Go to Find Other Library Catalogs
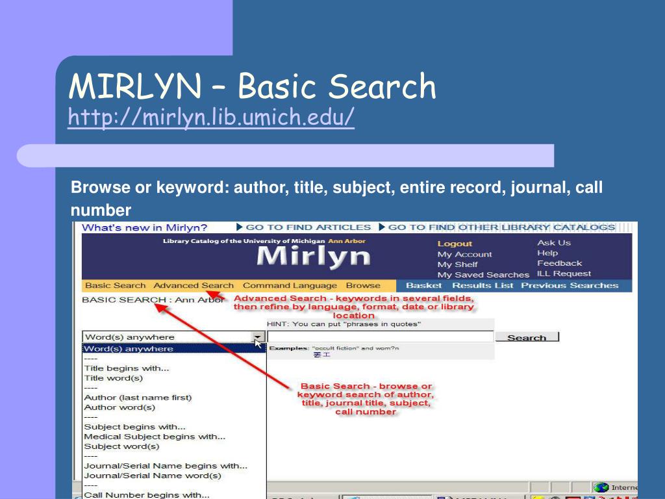665x499 pixels. [497, 227]
